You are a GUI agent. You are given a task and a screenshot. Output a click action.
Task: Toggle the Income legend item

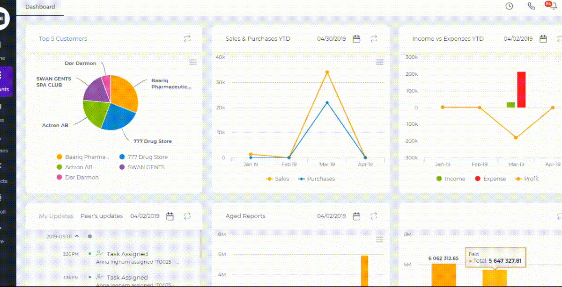coord(451,179)
